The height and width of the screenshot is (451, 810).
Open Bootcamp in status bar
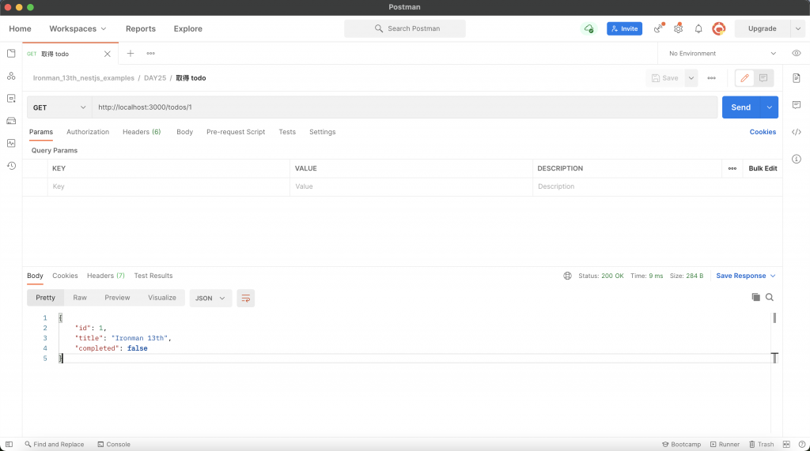(x=681, y=445)
